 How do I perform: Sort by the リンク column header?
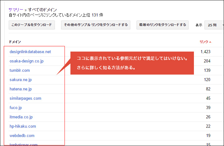point(204,42)
